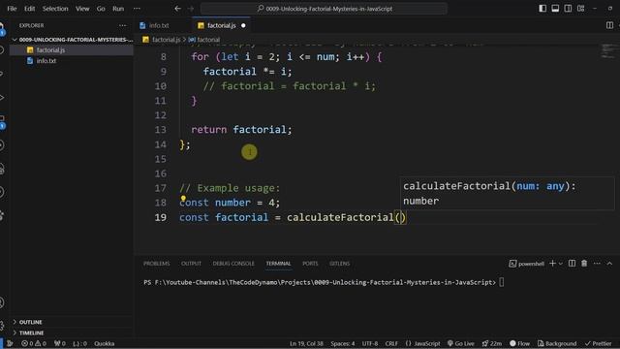Go forward with the right arrow
The image size is (620, 349).
[x=191, y=9]
